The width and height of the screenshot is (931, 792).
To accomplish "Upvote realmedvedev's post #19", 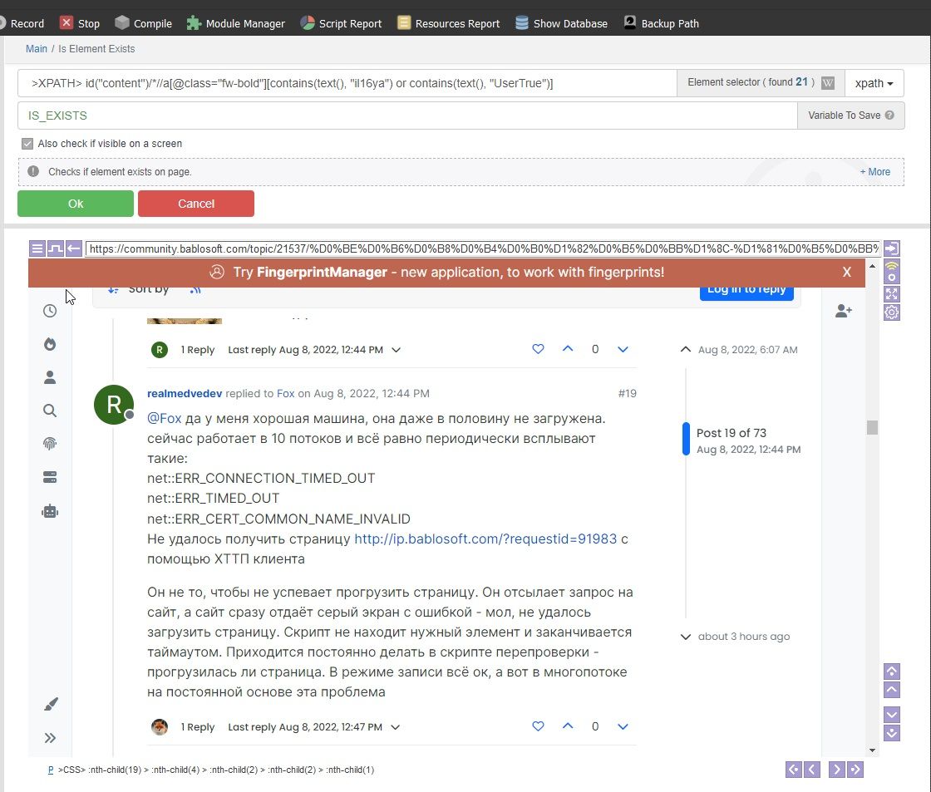I will tap(568, 726).
